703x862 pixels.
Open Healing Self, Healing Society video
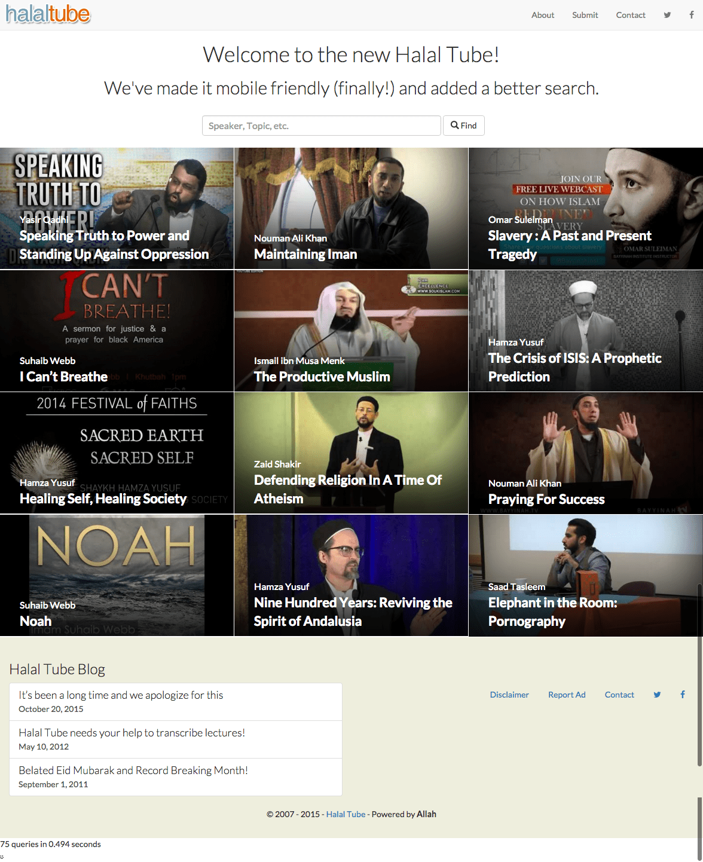pyautogui.click(x=117, y=453)
